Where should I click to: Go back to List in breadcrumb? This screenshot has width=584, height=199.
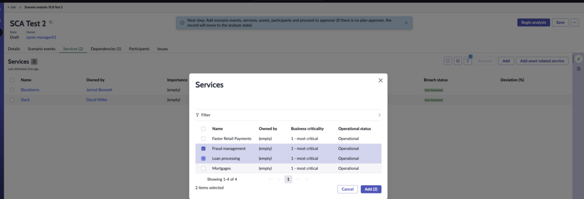point(13,7)
